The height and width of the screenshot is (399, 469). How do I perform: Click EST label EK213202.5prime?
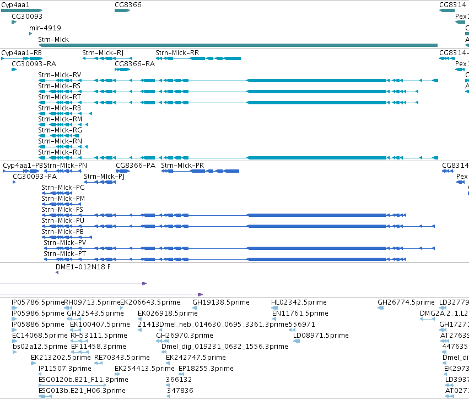[x=61, y=358]
